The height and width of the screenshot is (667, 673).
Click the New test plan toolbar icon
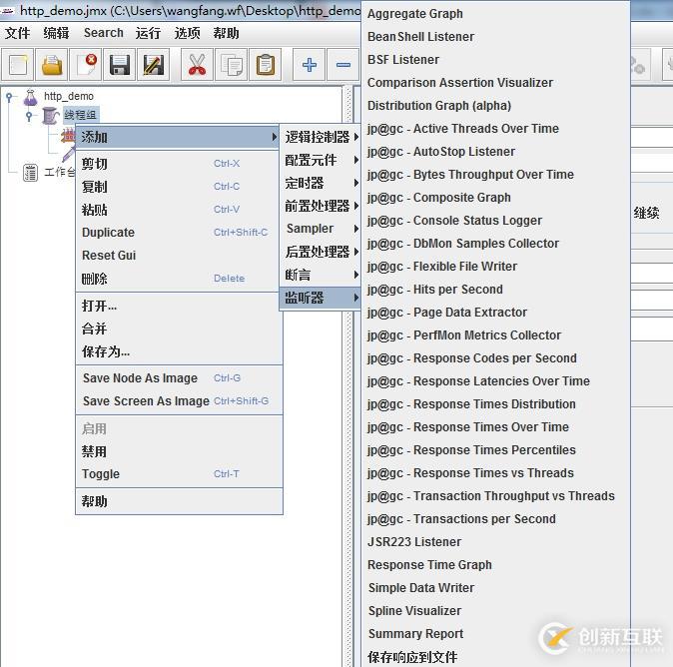point(18,65)
